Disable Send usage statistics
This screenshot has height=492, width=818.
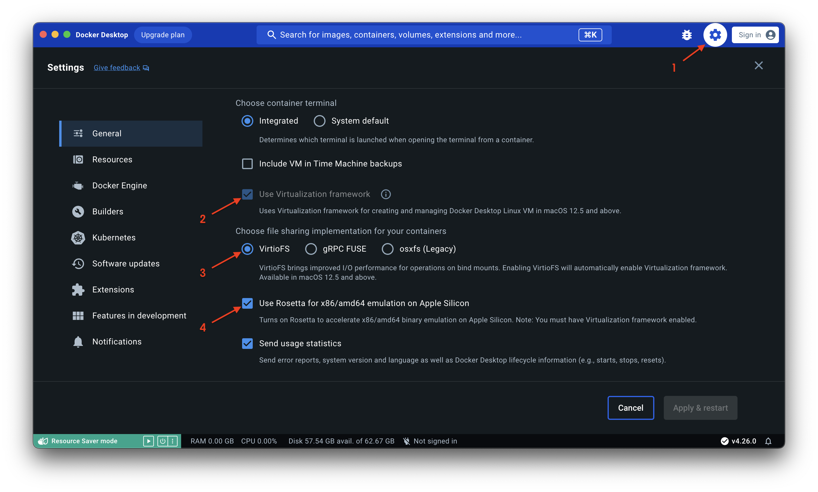[x=247, y=344]
